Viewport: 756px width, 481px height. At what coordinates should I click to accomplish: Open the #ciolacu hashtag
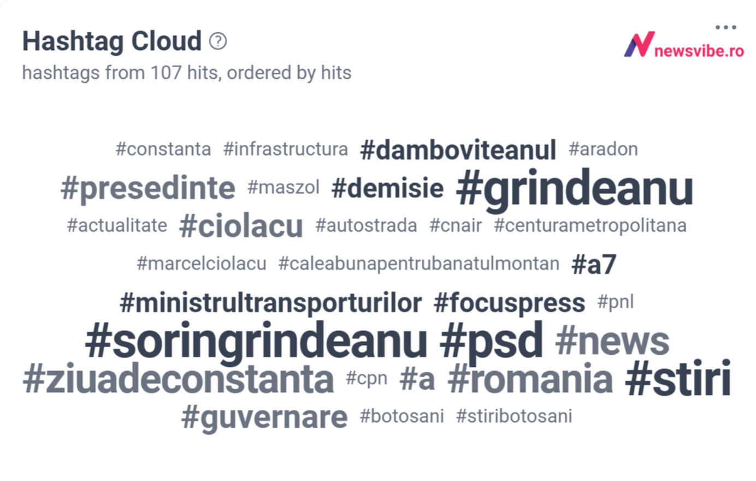pyautogui.click(x=241, y=226)
